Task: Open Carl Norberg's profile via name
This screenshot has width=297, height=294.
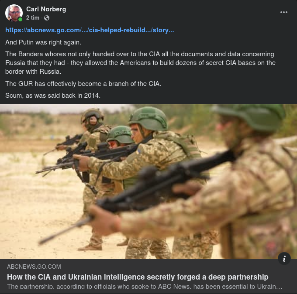Action: [x=46, y=9]
